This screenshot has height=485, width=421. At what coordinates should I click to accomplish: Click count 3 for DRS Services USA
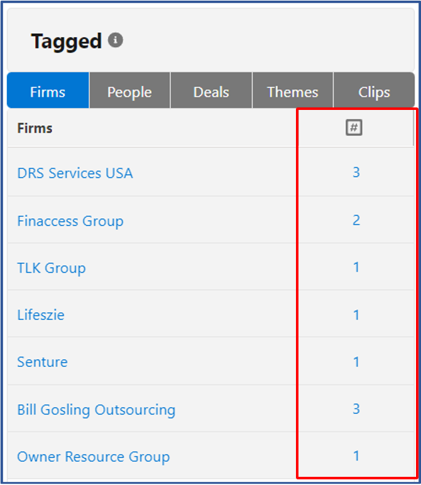pyautogui.click(x=356, y=172)
